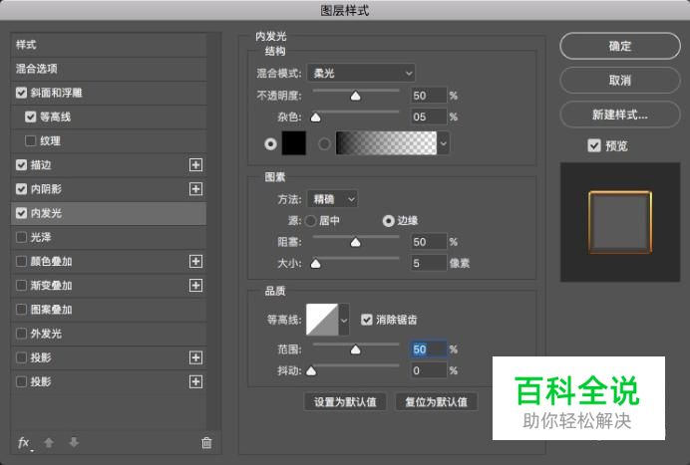The width and height of the screenshot is (690, 465).
Task: Open 方法 dropdown showing 精确
Action: (332, 199)
